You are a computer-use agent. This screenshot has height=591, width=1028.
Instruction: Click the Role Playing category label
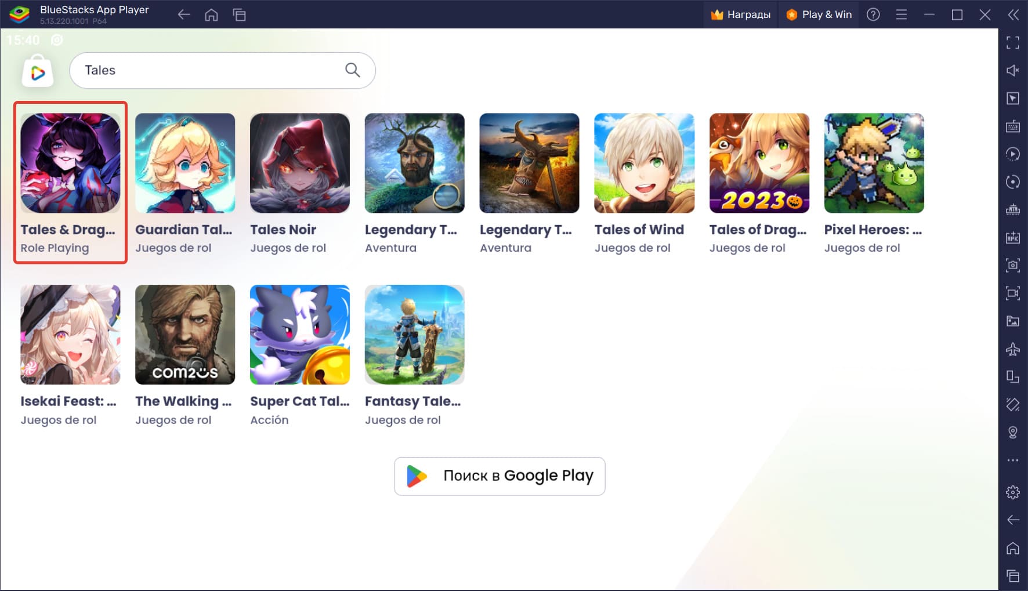point(55,248)
